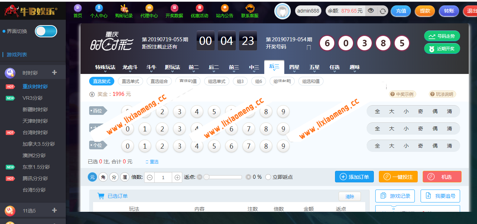The height and width of the screenshot is (224, 477).
Task: Toggle the 界面切换 interface switch
Action: pos(46,31)
